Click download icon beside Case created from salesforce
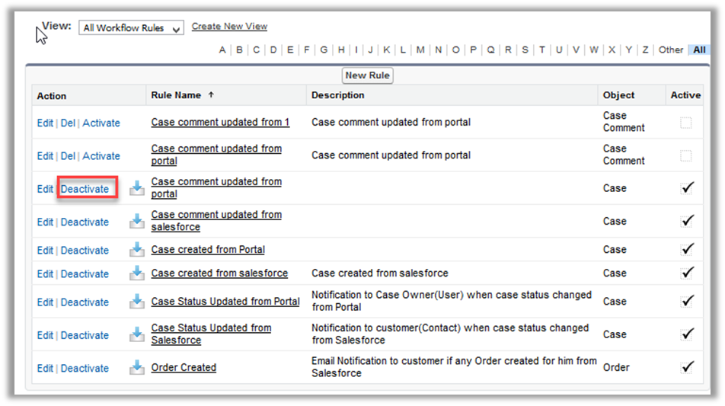 [x=137, y=273]
